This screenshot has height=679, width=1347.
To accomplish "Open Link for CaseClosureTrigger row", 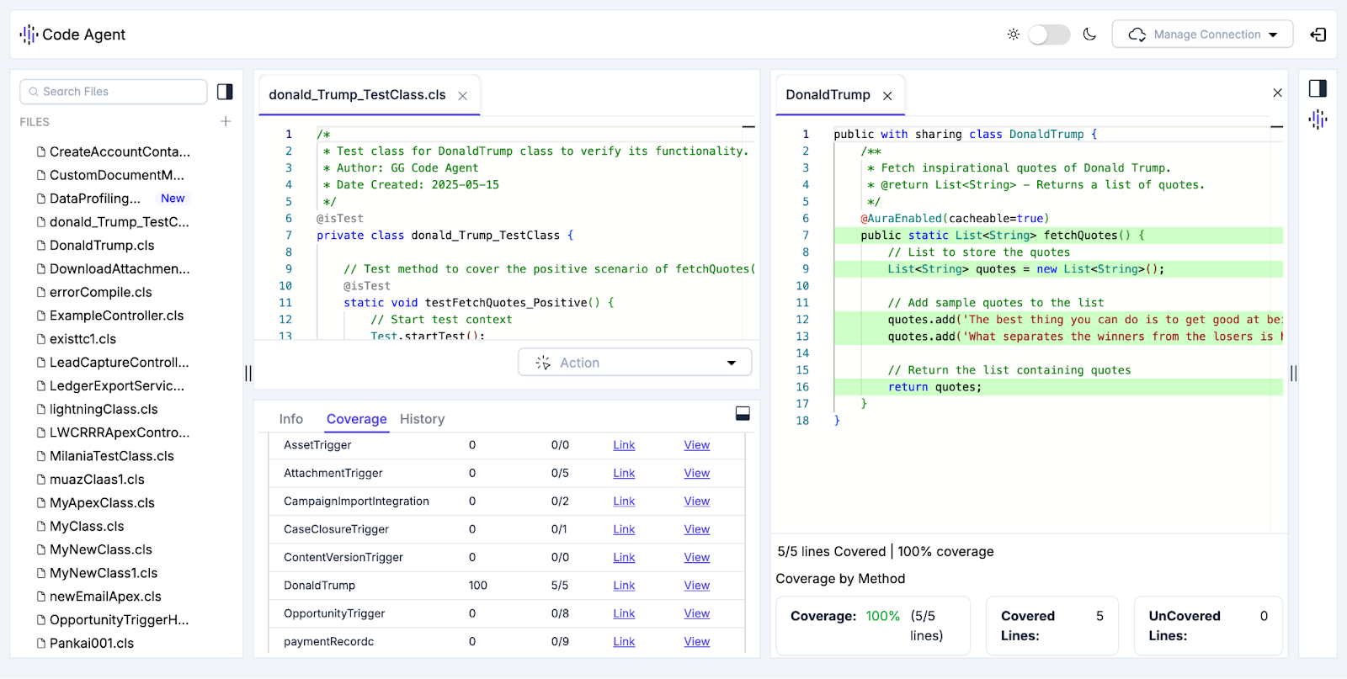I will click(624, 529).
